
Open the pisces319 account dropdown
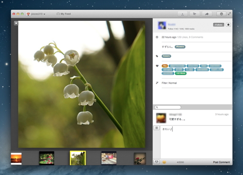(x=36, y=14)
